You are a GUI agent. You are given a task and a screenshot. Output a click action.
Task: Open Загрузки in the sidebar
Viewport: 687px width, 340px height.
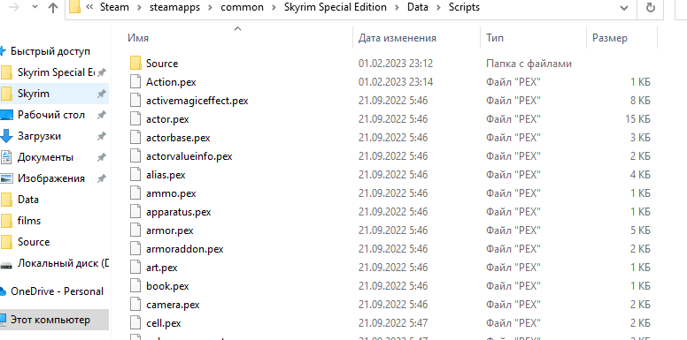[39, 136]
